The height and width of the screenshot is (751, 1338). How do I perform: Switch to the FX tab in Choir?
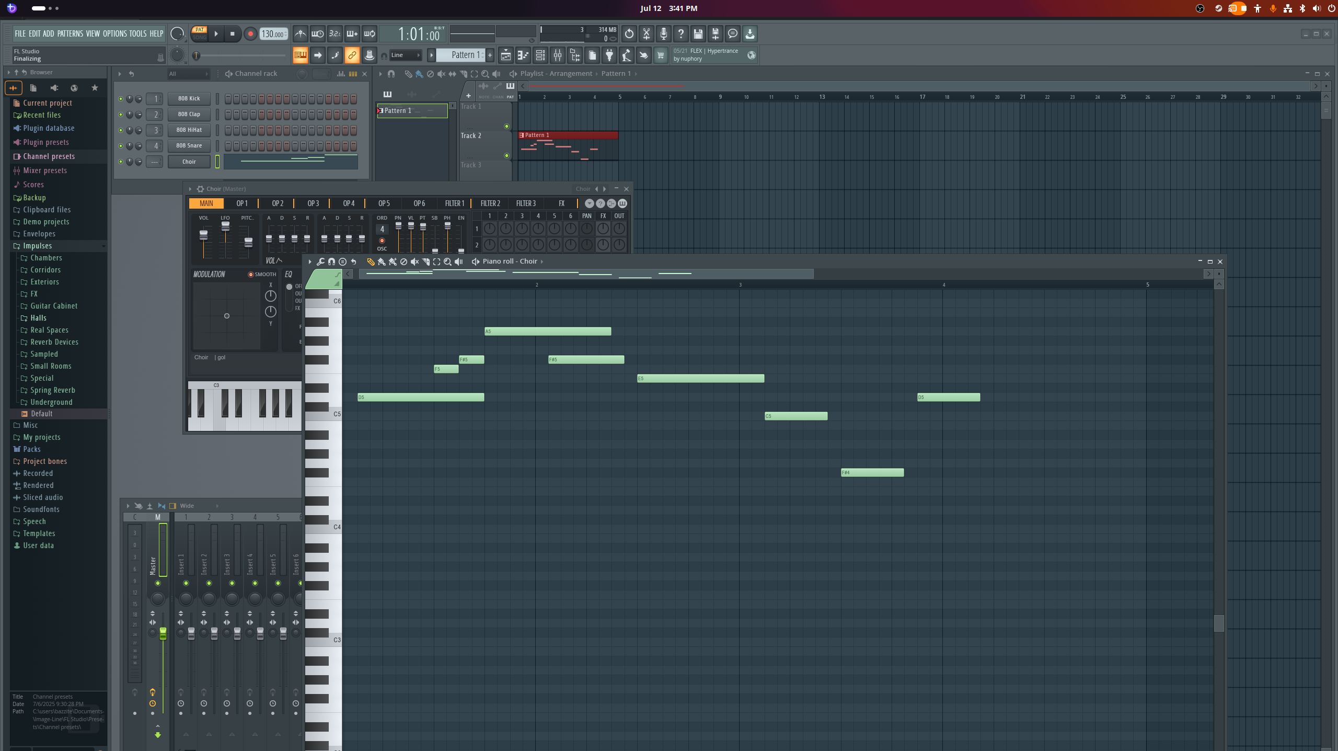(x=561, y=203)
